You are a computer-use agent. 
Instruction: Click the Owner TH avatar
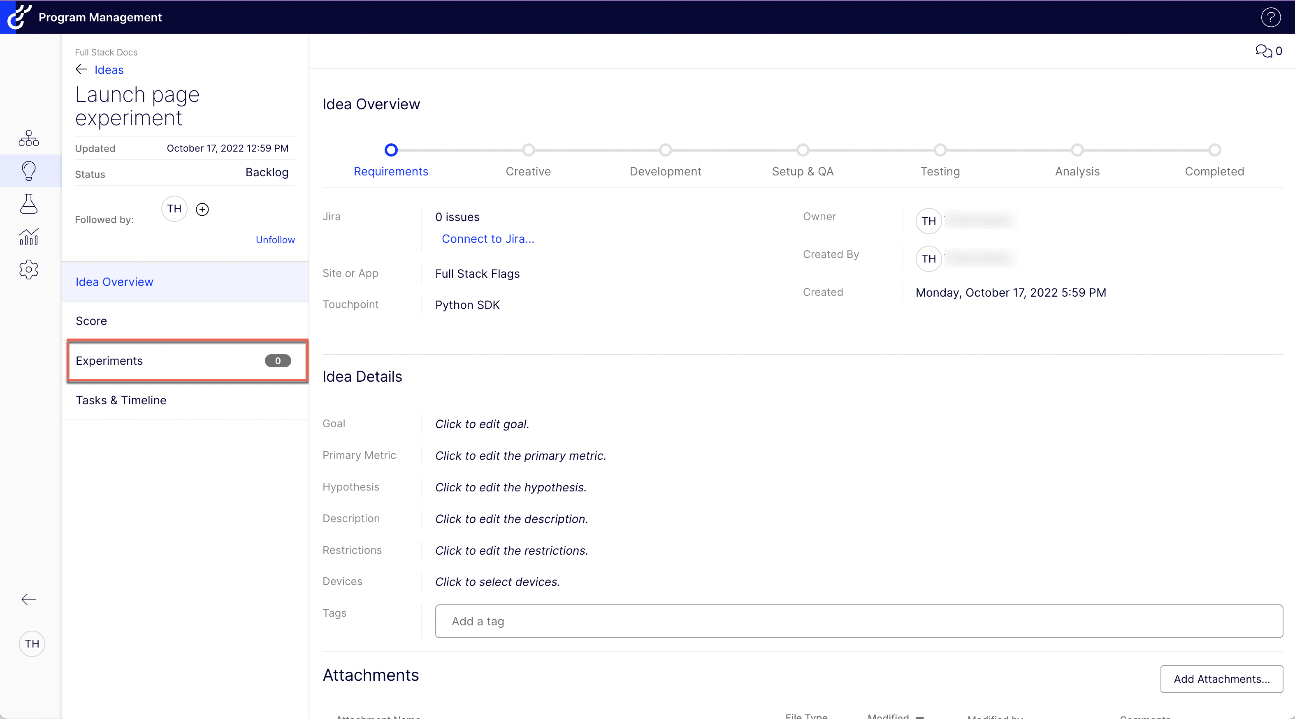pyautogui.click(x=928, y=221)
